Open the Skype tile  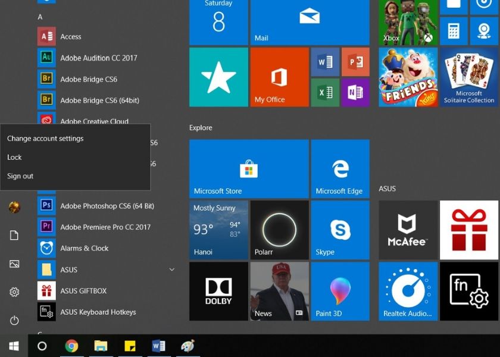point(340,230)
